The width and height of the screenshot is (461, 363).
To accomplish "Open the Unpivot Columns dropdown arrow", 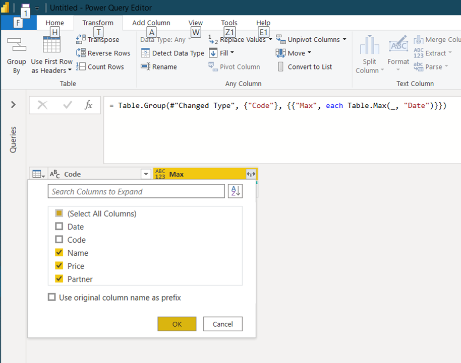I will (344, 39).
